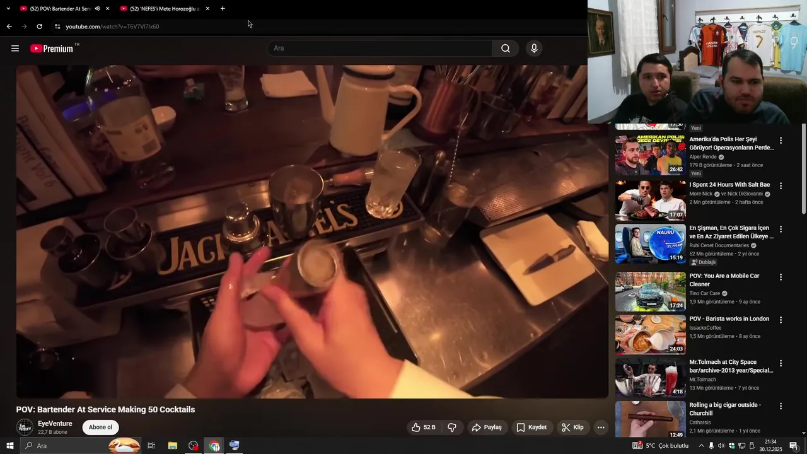The image size is (807, 454).
Task: Click the browser forward arrow
Action: click(24, 26)
